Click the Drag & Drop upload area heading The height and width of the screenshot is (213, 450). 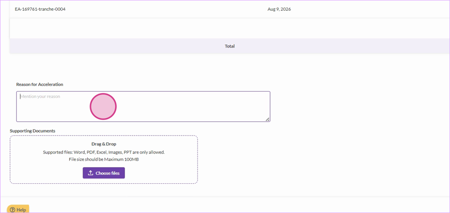pos(104,144)
